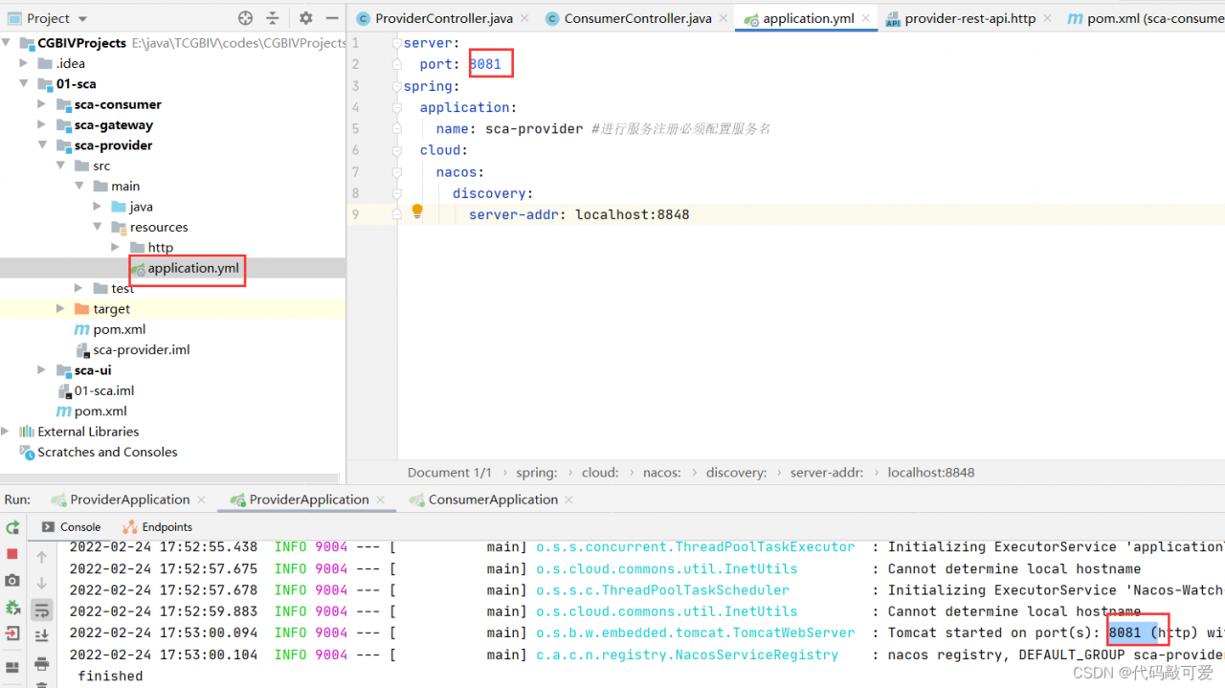Click the Console tab icon

click(x=48, y=526)
